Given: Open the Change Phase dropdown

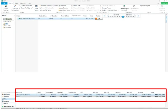Looking at the screenshot, I should 106,8.
